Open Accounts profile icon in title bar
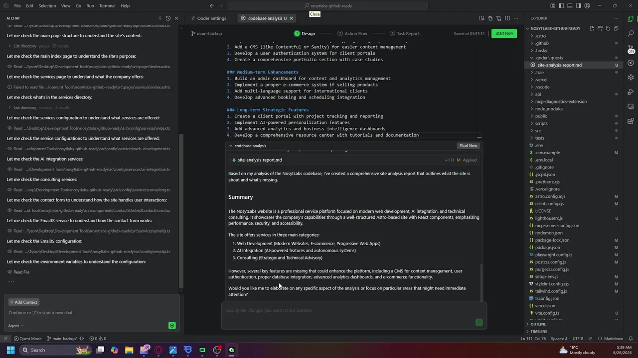 (587, 6)
